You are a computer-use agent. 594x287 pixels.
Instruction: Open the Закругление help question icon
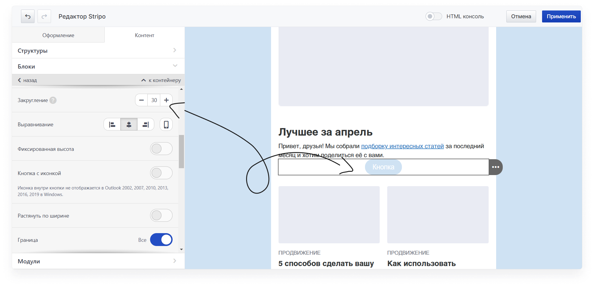tap(53, 100)
